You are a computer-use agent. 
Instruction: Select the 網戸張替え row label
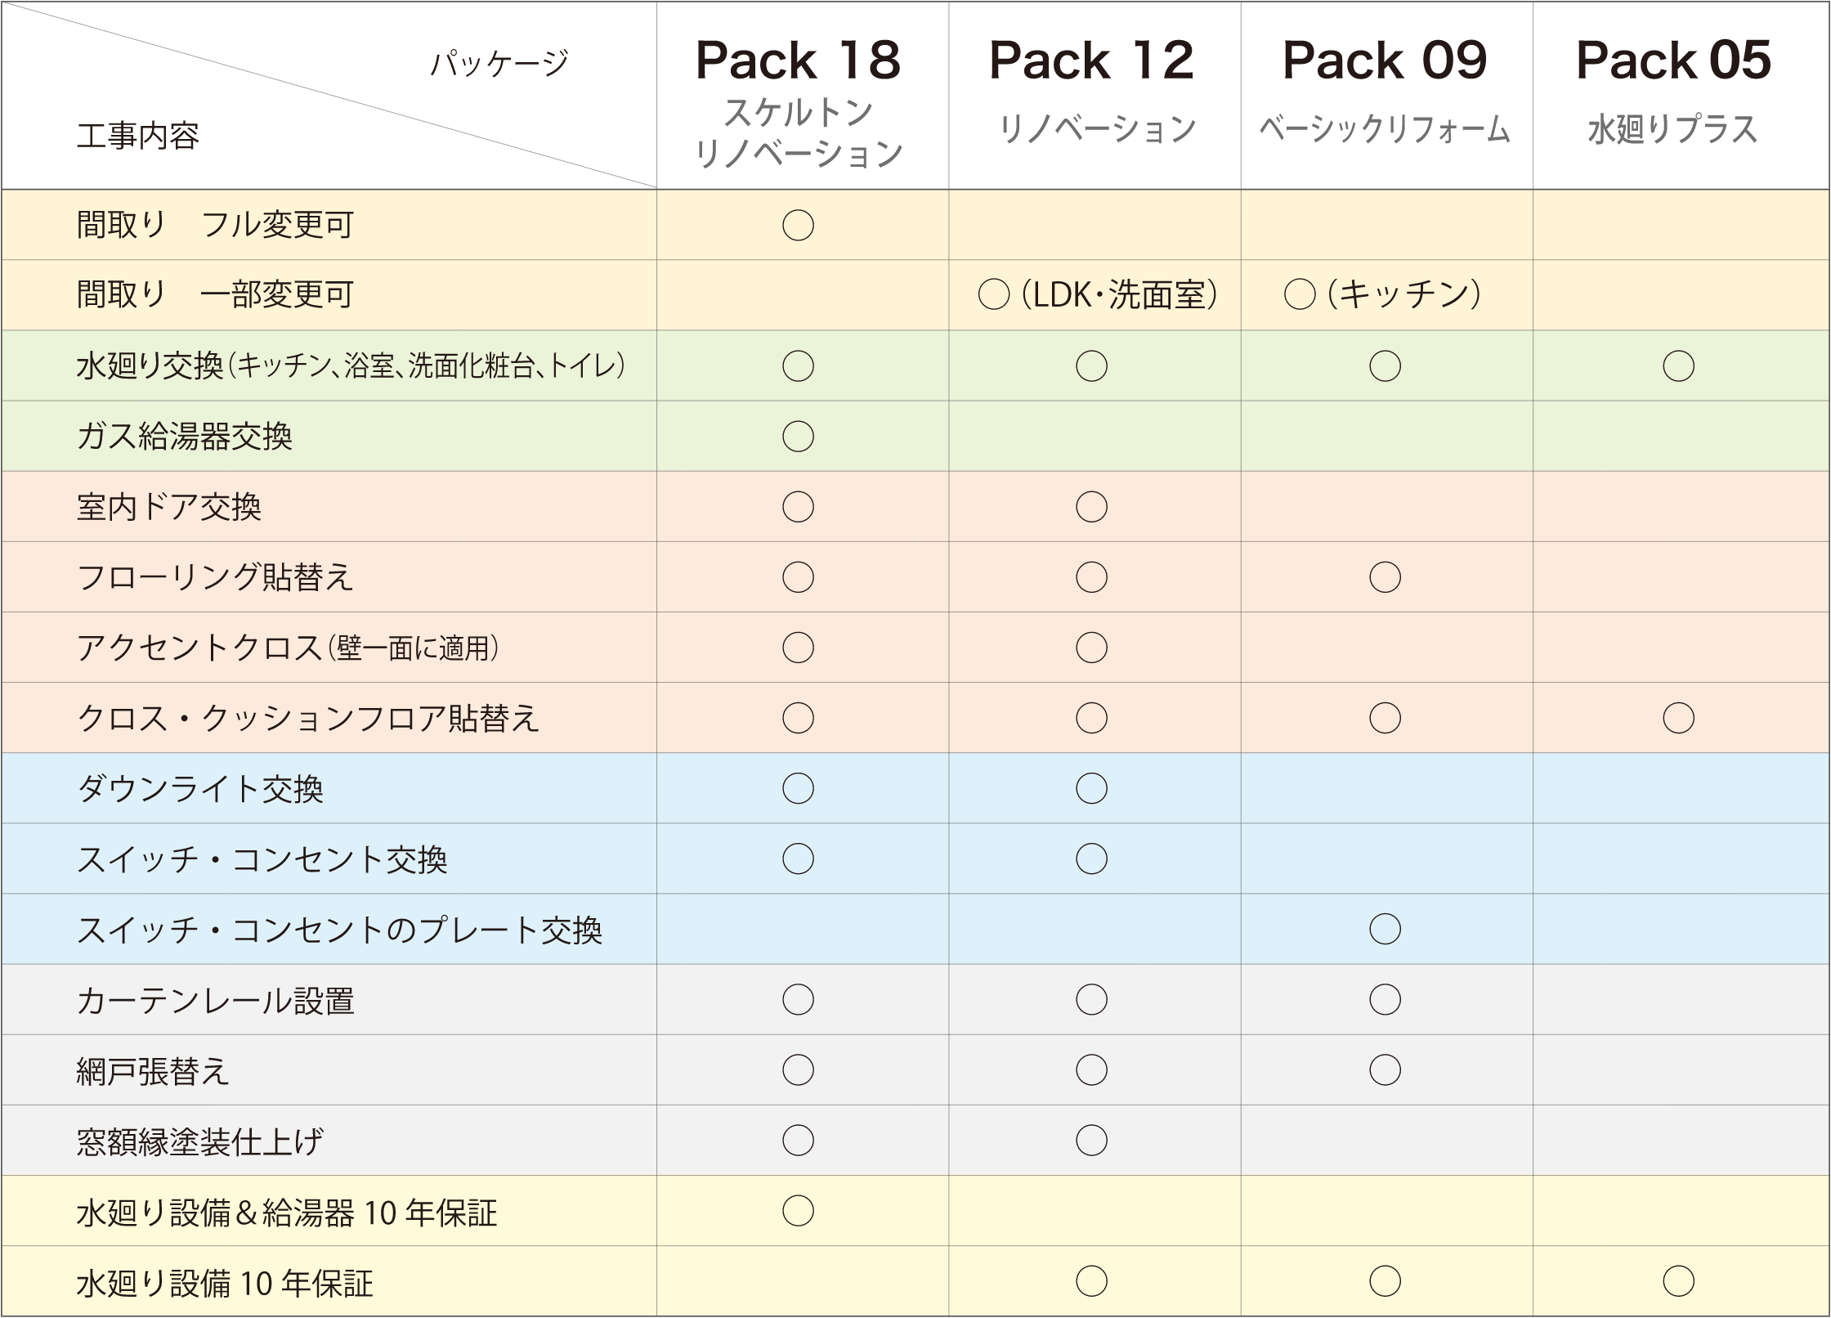[x=153, y=1071]
